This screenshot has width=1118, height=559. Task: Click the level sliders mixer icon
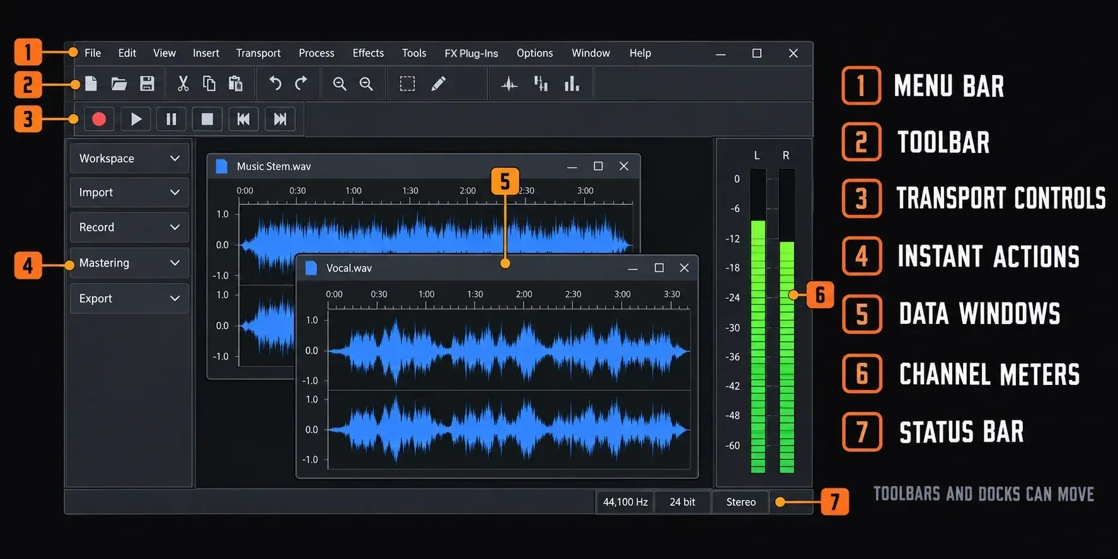click(541, 84)
